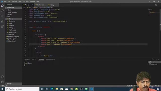This screenshot has height=91, width=161.
Task: Click the feedback icon in status bar
Action: pos(156,86)
